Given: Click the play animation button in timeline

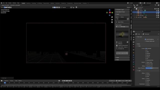Looking at the screenshot, I should coord(68,81).
